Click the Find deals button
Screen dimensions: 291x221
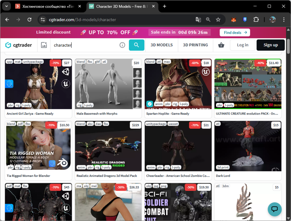(x=235, y=33)
